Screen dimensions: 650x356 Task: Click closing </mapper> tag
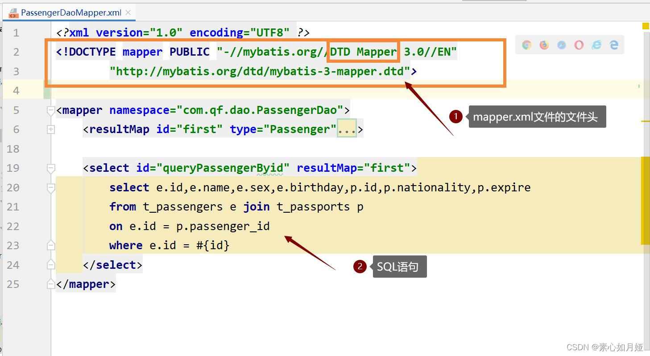click(x=86, y=284)
